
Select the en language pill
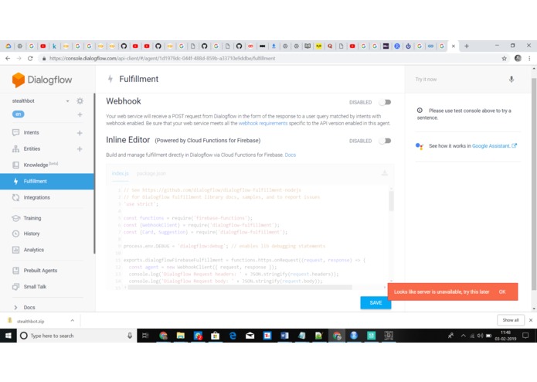[x=19, y=114]
